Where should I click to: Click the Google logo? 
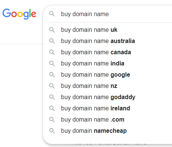19,14
